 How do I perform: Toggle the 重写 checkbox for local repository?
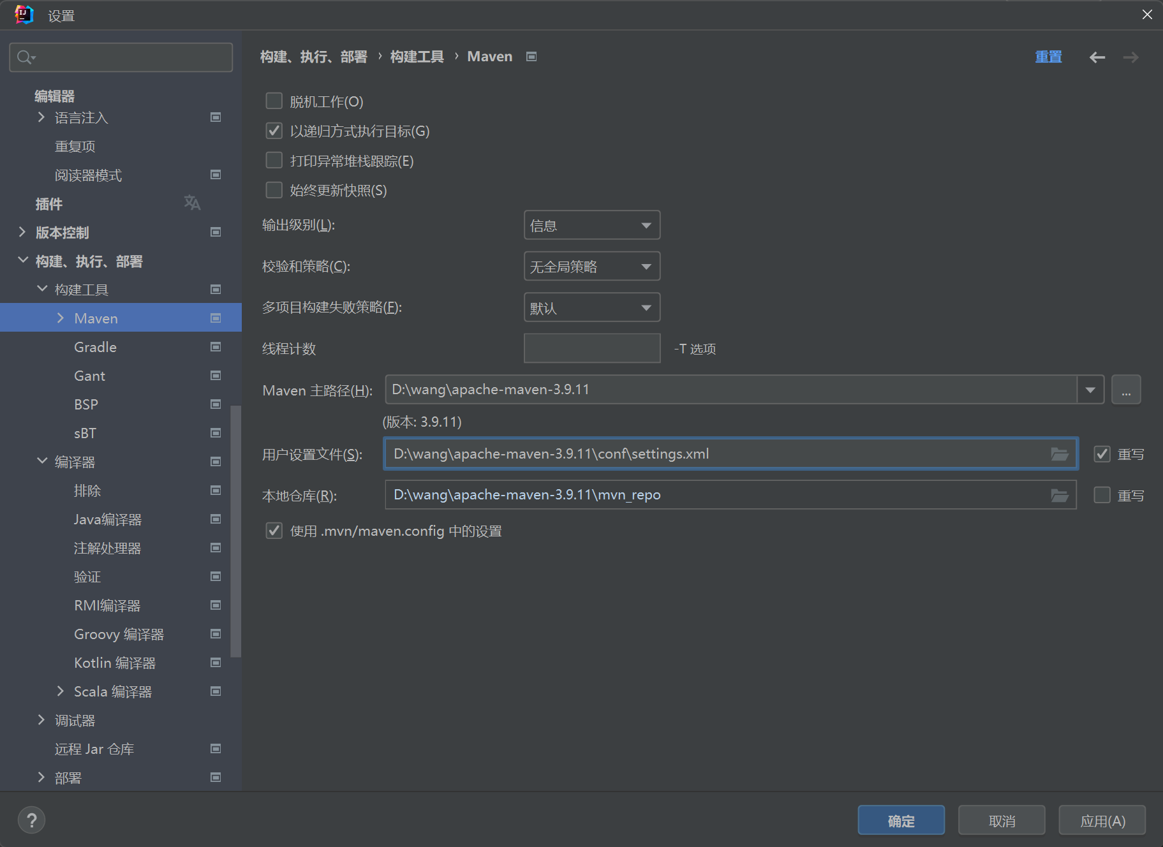pyautogui.click(x=1102, y=496)
